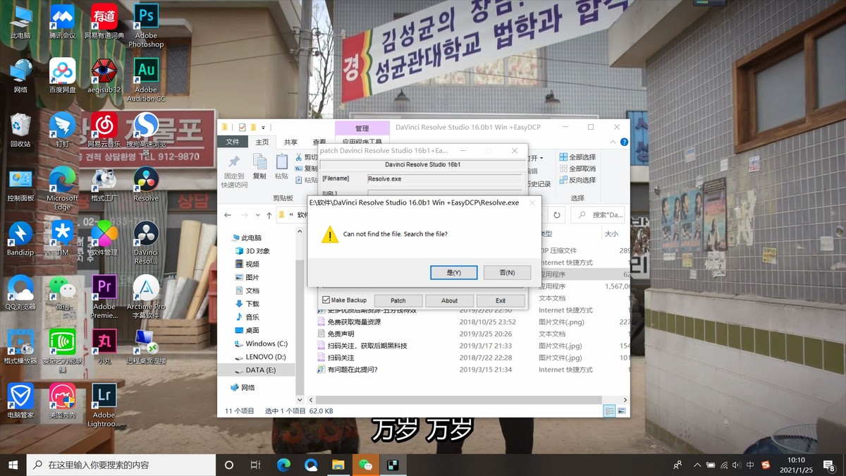The height and width of the screenshot is (476, 846).
Task: Click the Explorer back arrow
Action: click(x=227, y=215)
